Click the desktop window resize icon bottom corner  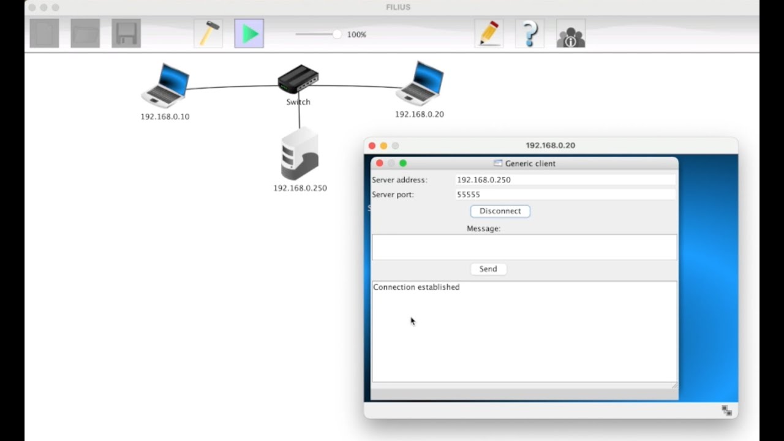(726, 411)
